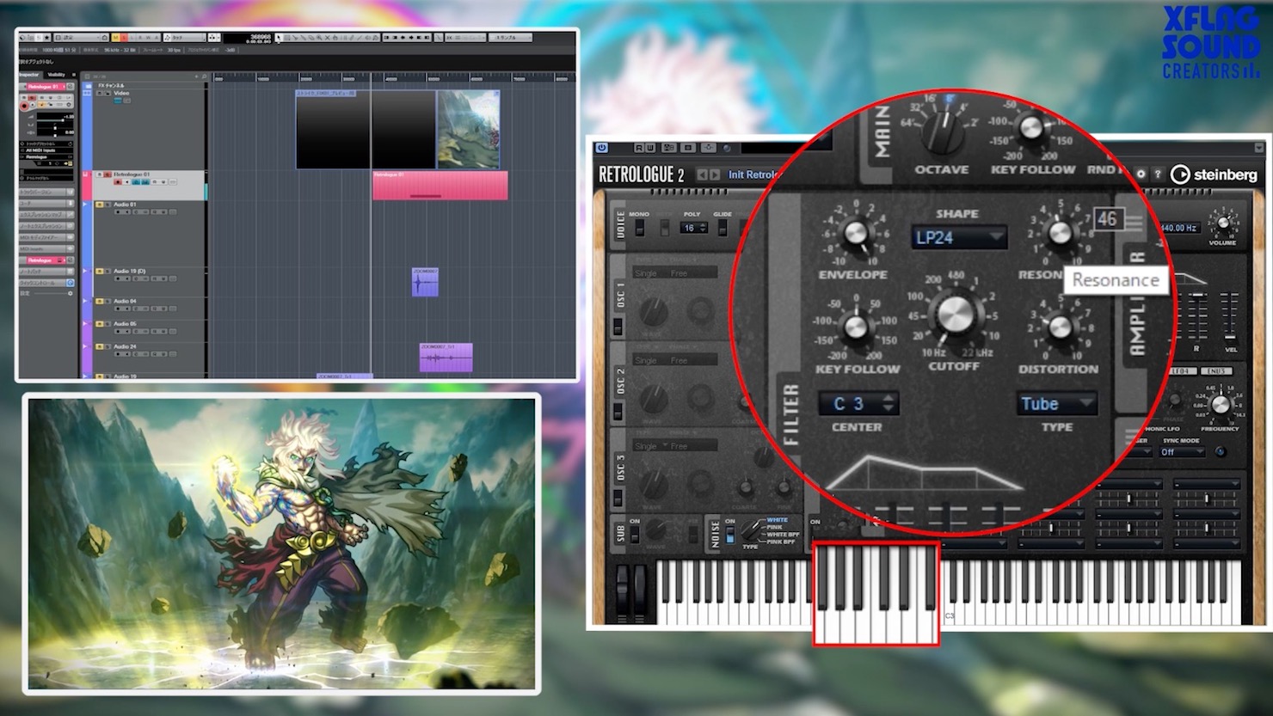This screenshot has height=716, width=1273.
Task: Open the filter Shape LP24 dropdown
Action: click(958, 238)
